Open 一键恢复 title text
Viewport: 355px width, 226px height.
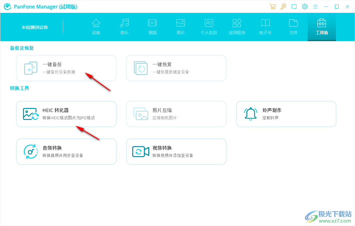point(162,64)
